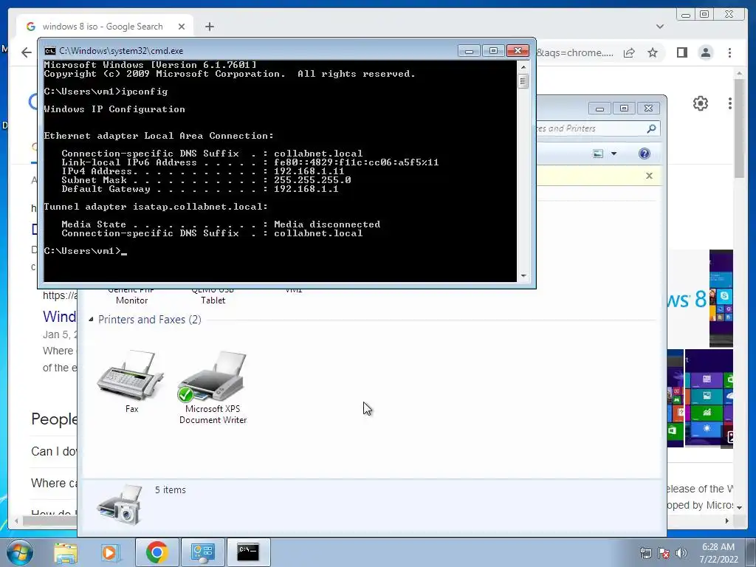756x567 pixels.
Task: Go back in Chrome
Action: (27, 52)
